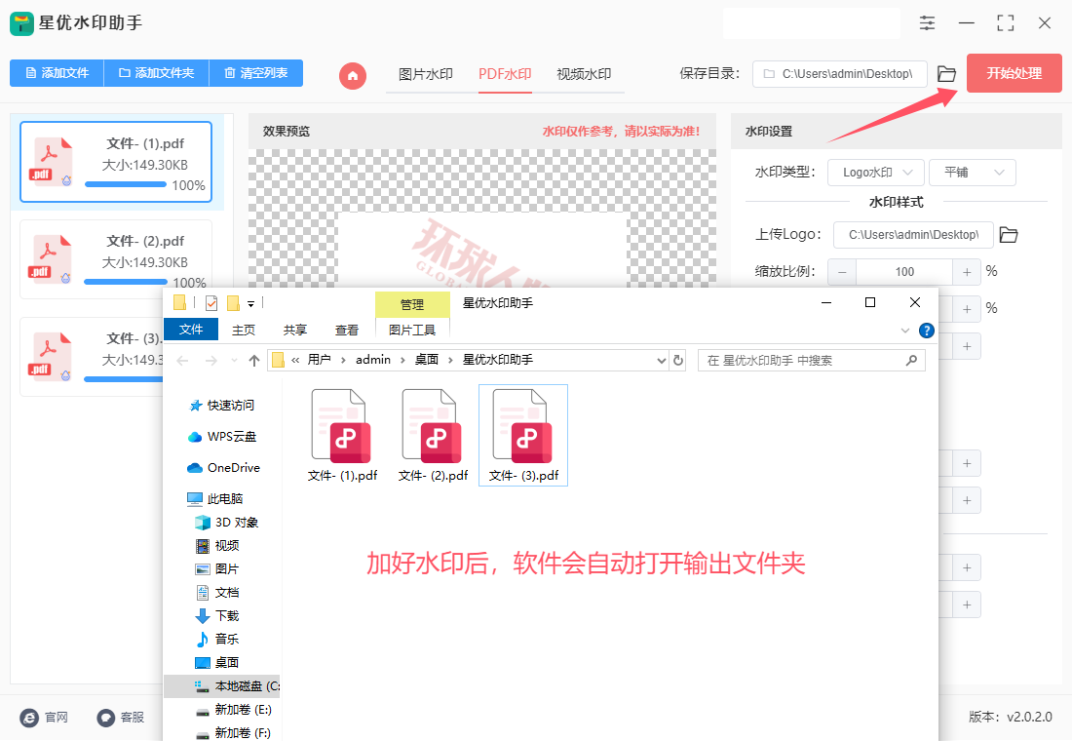Open the app settings sliders icon
The height and width of the screenshot is (741, 1072).
(927, 23)
